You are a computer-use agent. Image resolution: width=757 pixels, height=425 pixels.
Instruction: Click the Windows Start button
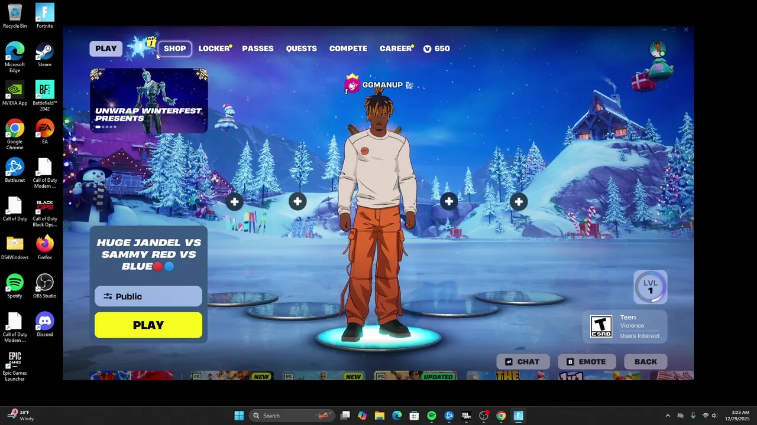click(x=239, y=416)
